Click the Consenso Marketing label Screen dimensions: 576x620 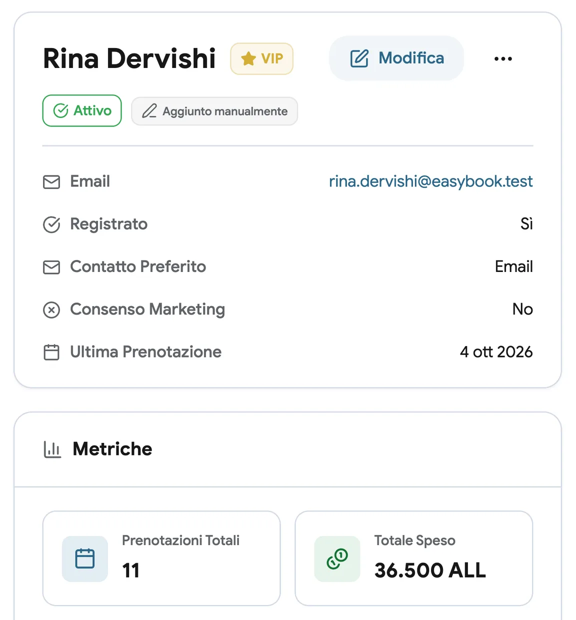(147, 309)
